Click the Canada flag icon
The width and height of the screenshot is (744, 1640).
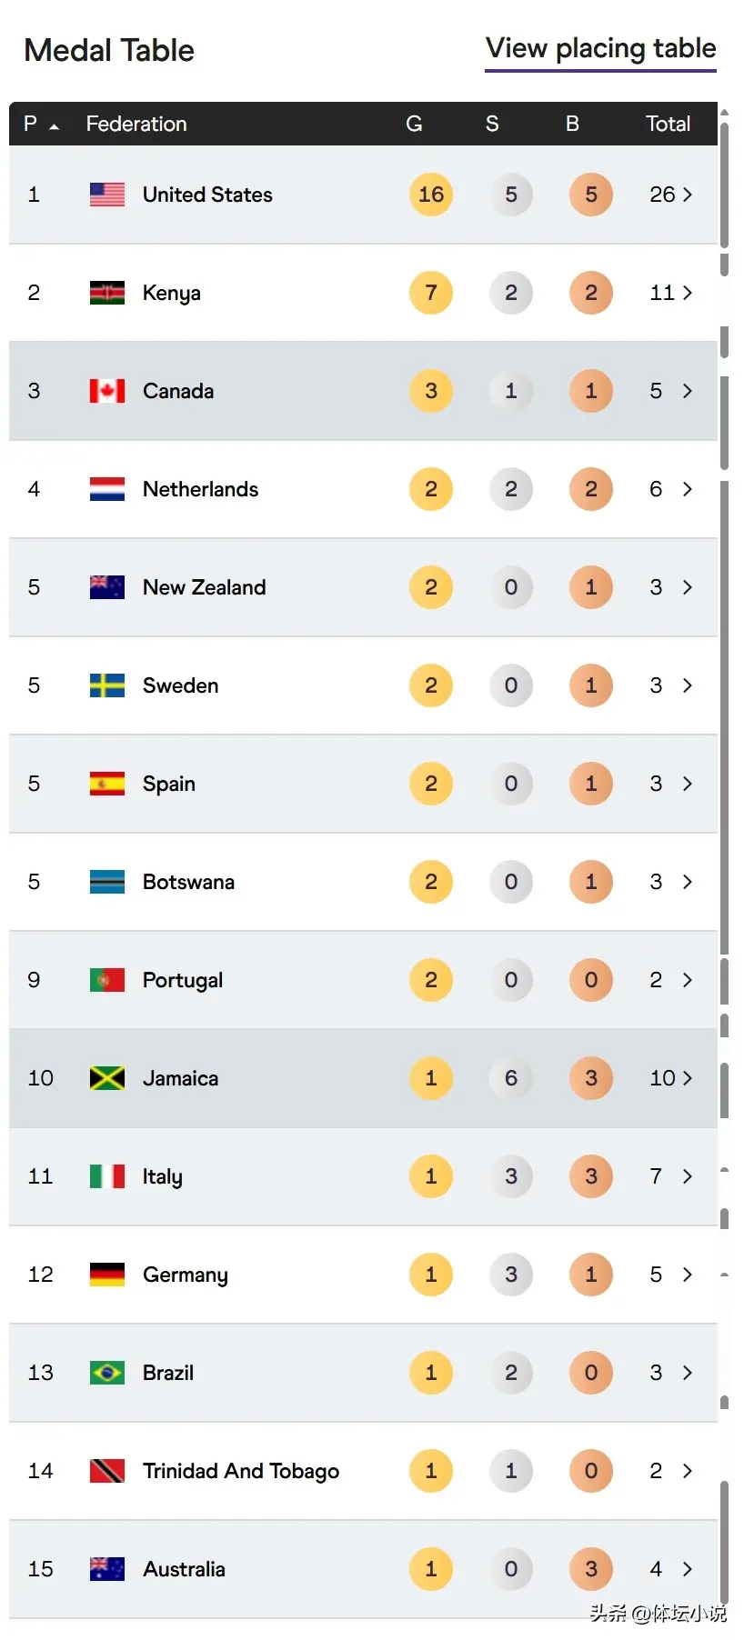[106, 391]
